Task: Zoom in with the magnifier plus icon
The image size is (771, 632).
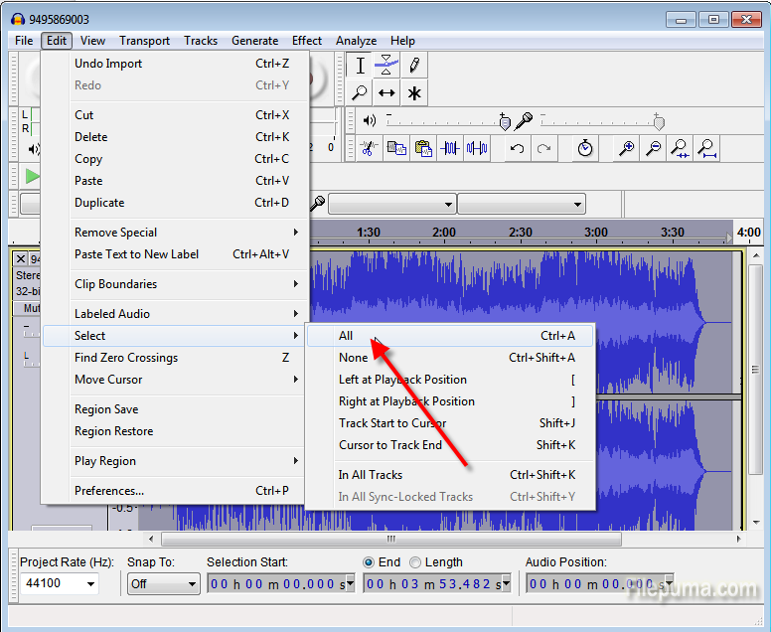Action: [x=627, y=148]
